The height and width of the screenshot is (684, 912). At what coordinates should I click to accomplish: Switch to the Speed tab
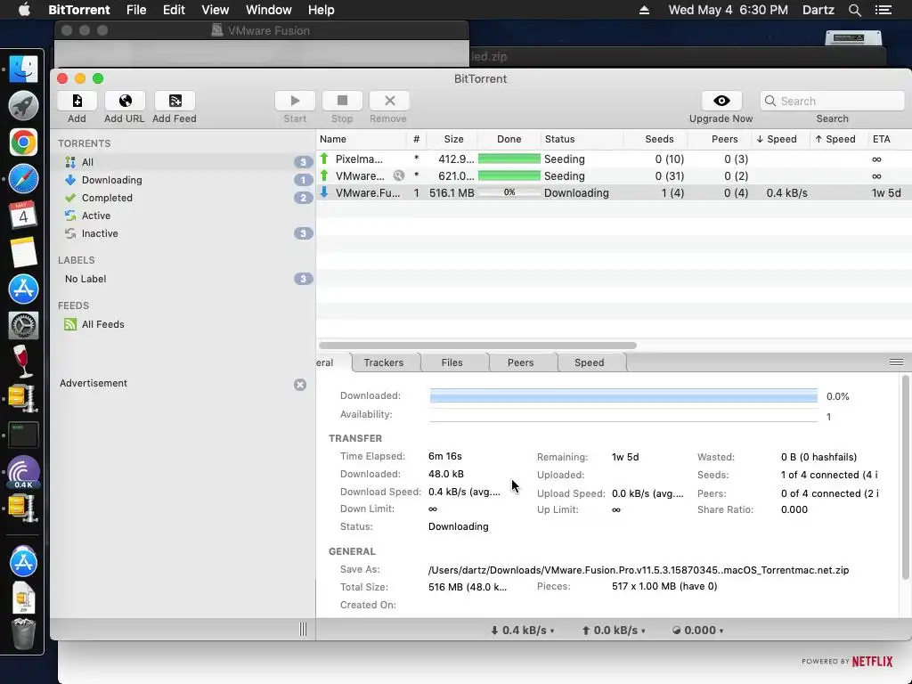point(590,363)
